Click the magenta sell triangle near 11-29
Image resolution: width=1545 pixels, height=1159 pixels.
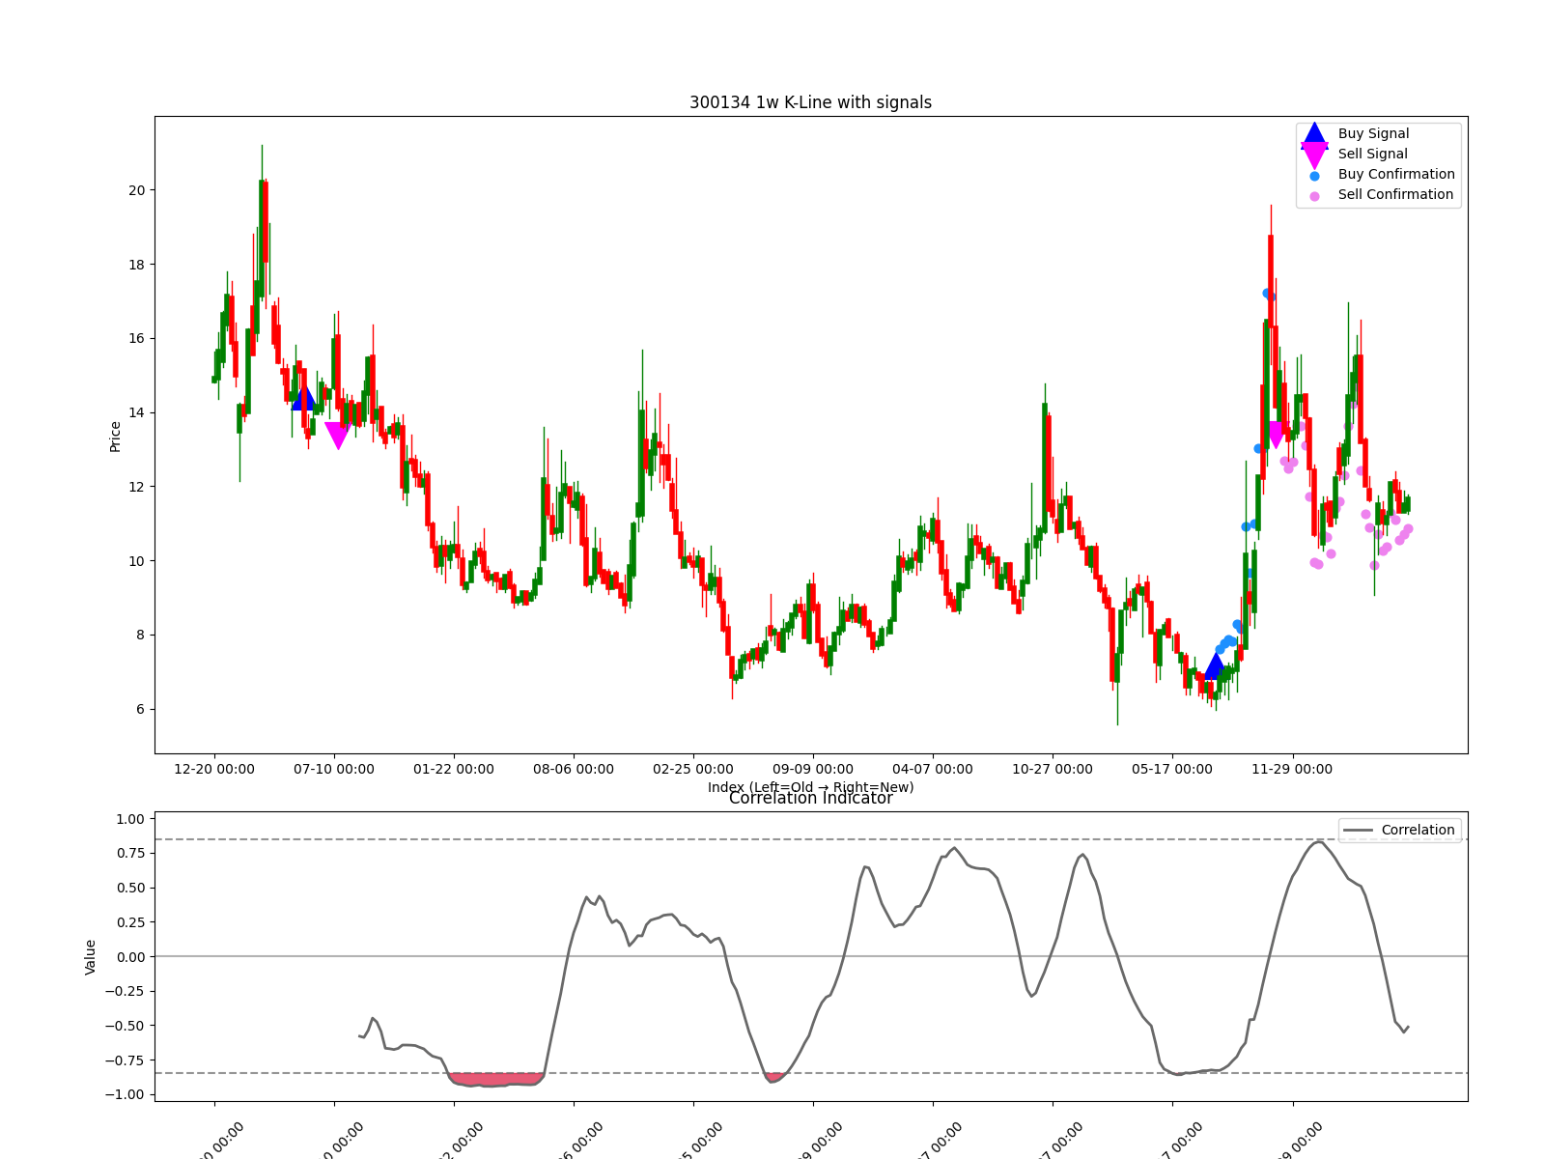click(x=1276, y=436)
